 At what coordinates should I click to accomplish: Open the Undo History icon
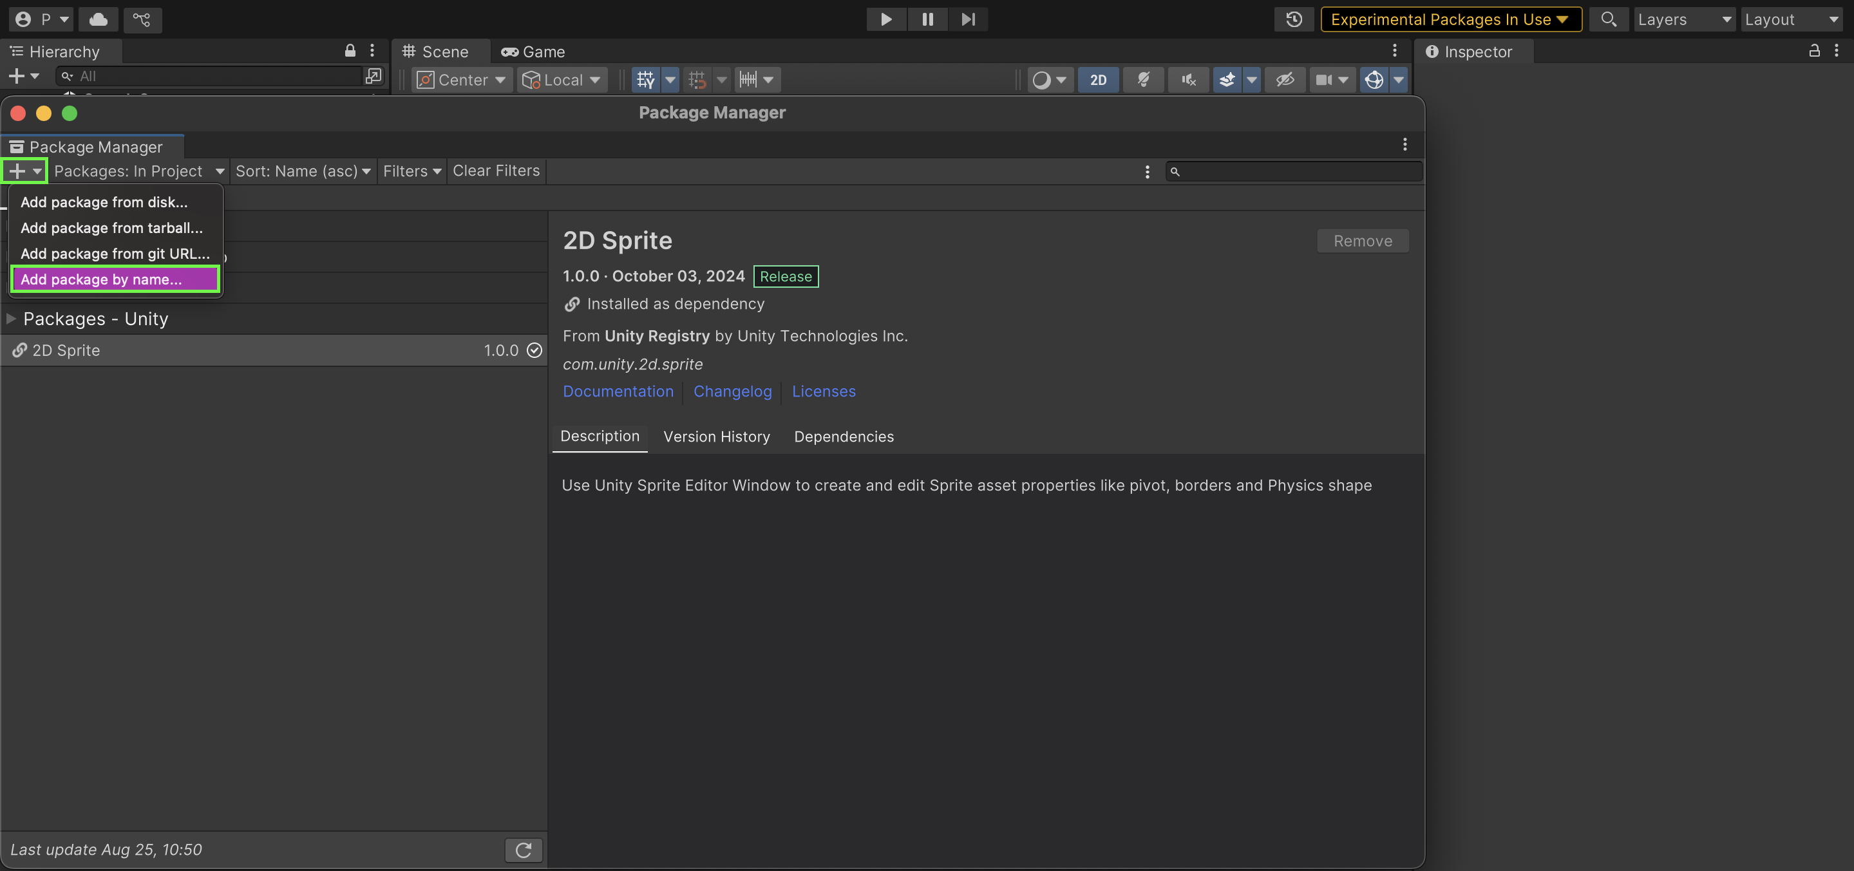[1293, 19]
